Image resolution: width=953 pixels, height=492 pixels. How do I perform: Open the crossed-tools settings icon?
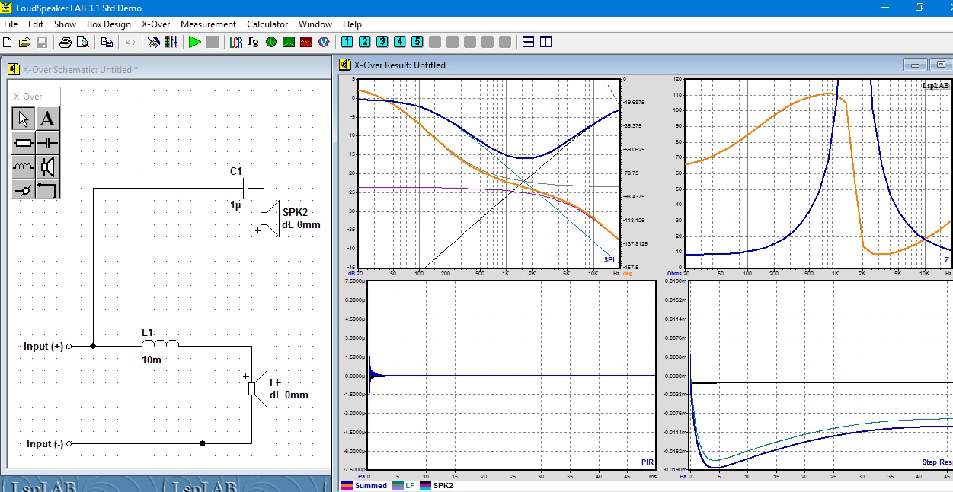pos(154,42)
